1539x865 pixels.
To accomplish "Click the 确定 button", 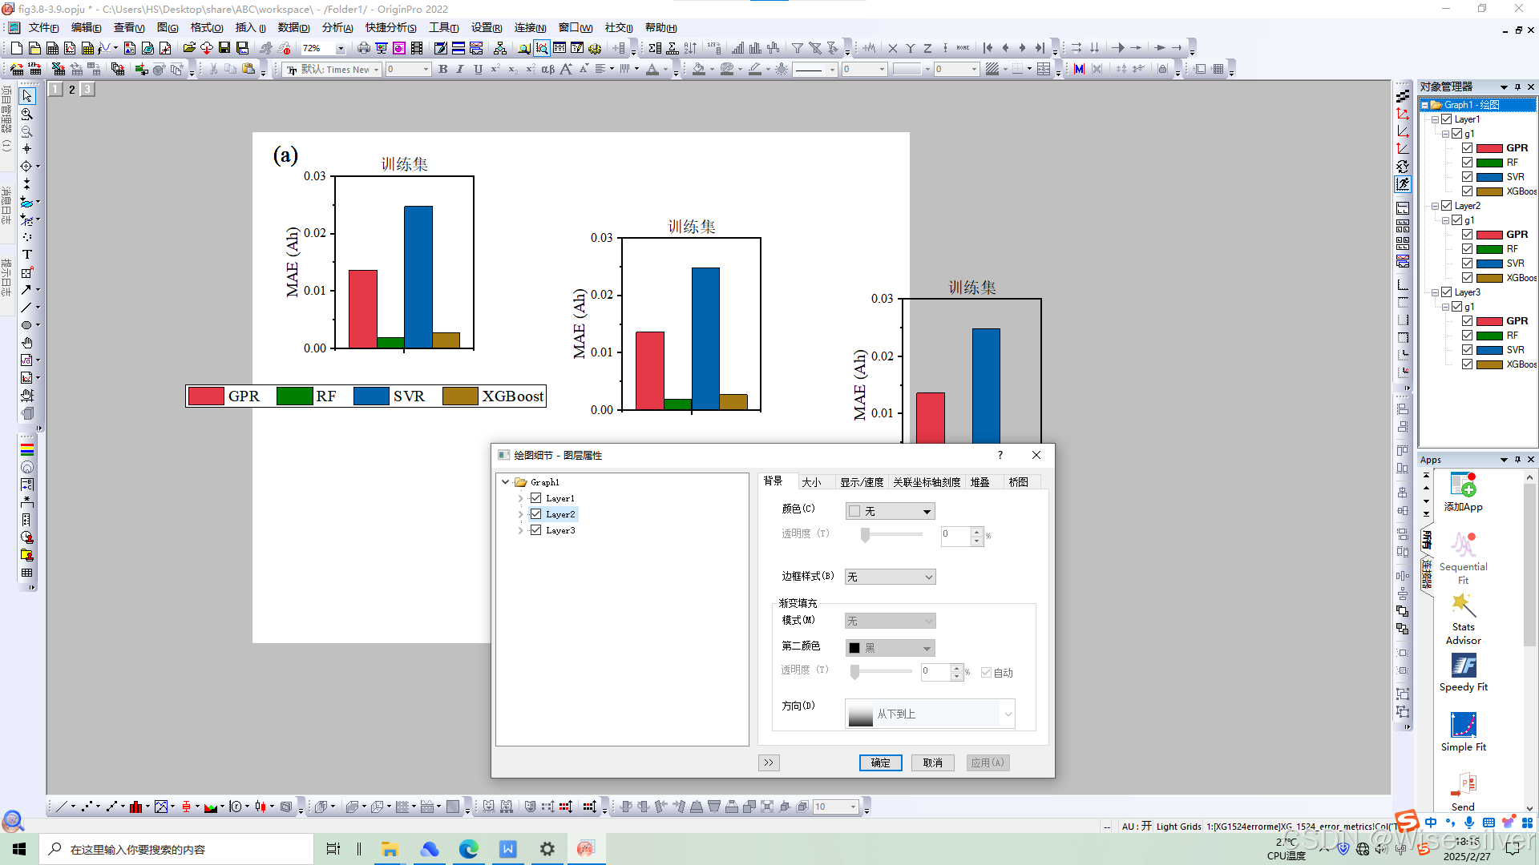I will [x=880, y=762].
